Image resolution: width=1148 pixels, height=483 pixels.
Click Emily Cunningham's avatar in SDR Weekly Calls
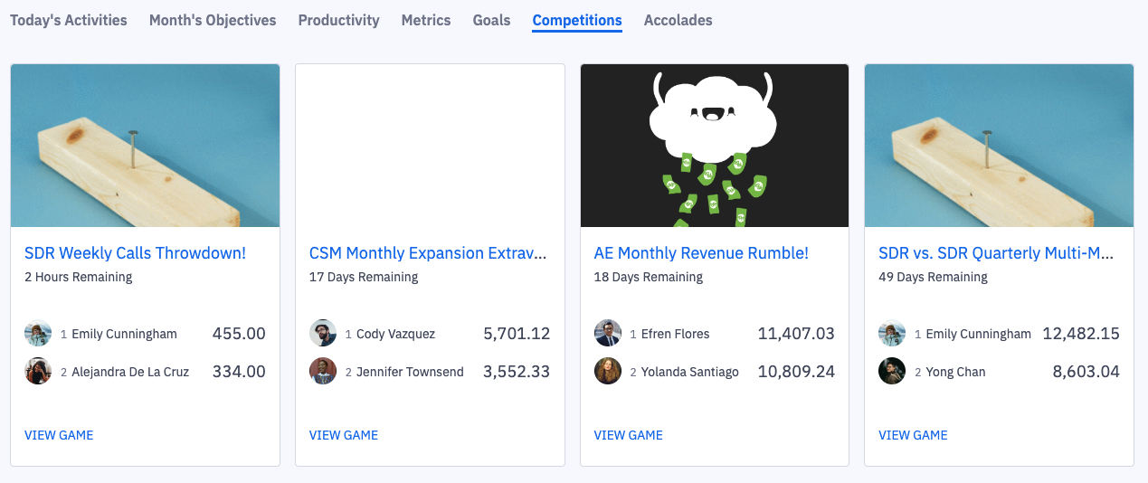[x=38, y=333]
